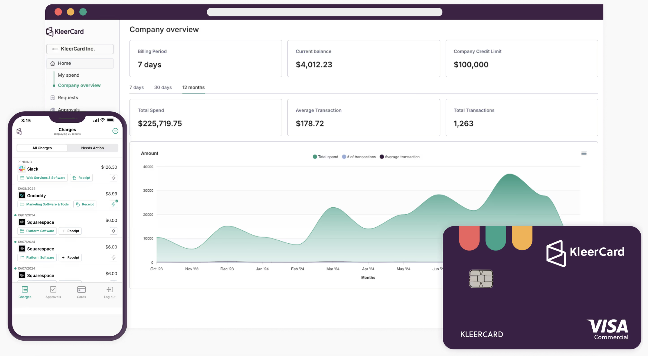Toggle # of transactions legend series

point(359,157)
